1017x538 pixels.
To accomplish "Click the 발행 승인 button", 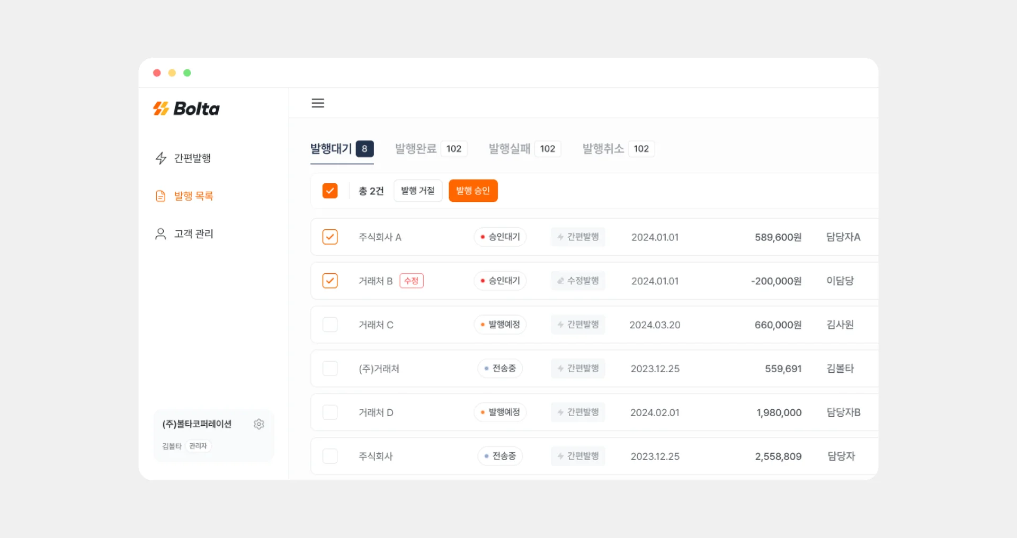I will (473, 191).
